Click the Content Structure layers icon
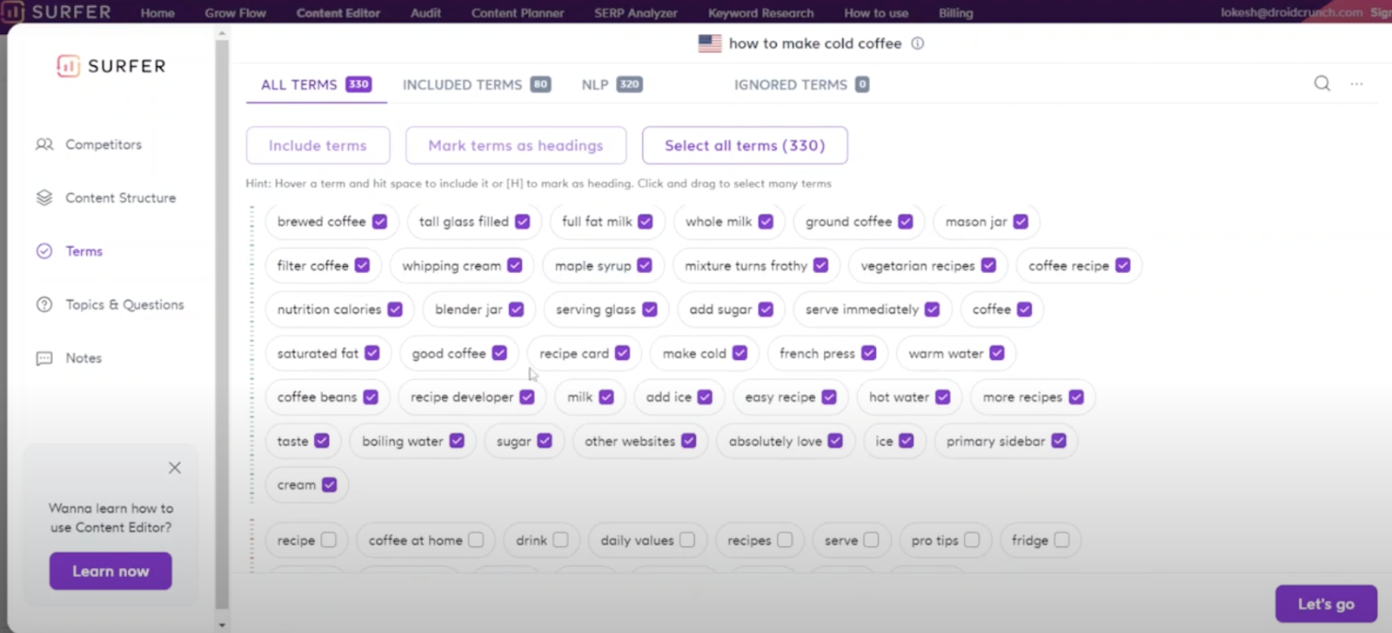 tap(44, 197)
